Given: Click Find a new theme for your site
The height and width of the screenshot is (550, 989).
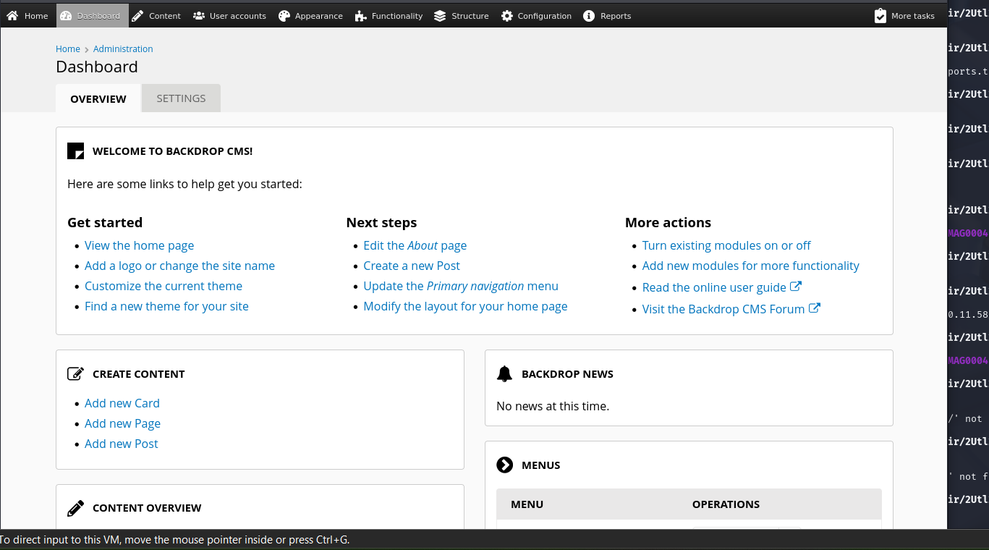Looking at the screenshot, I should [x=166, y=306].
